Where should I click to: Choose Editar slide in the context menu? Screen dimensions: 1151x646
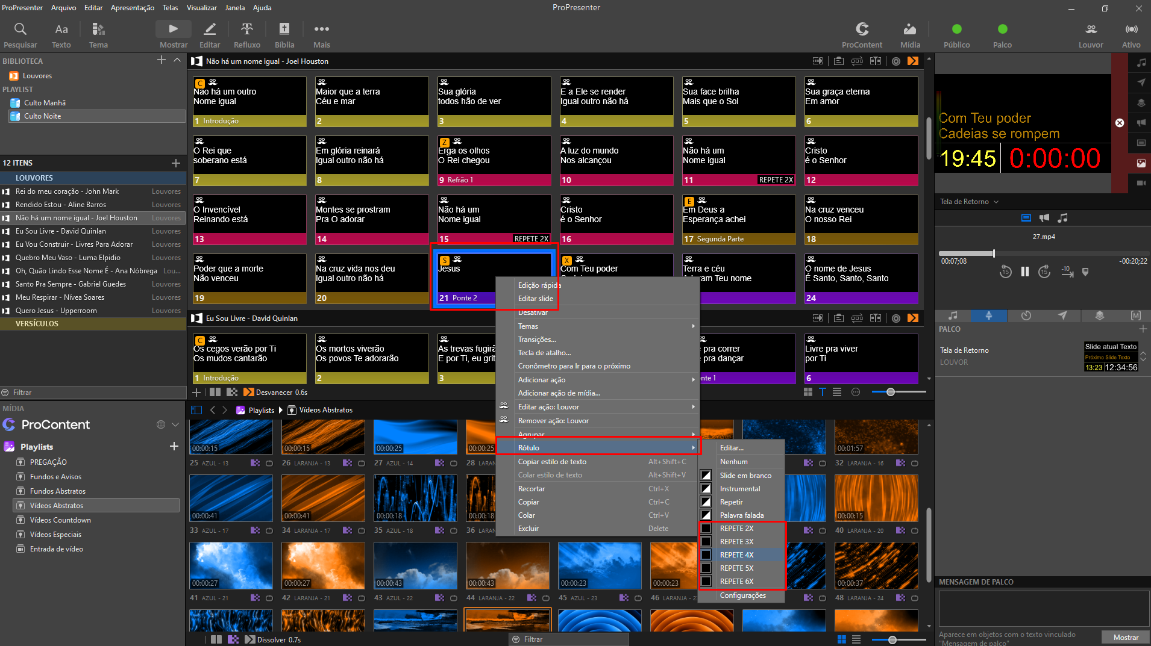[x=536, y=299]
